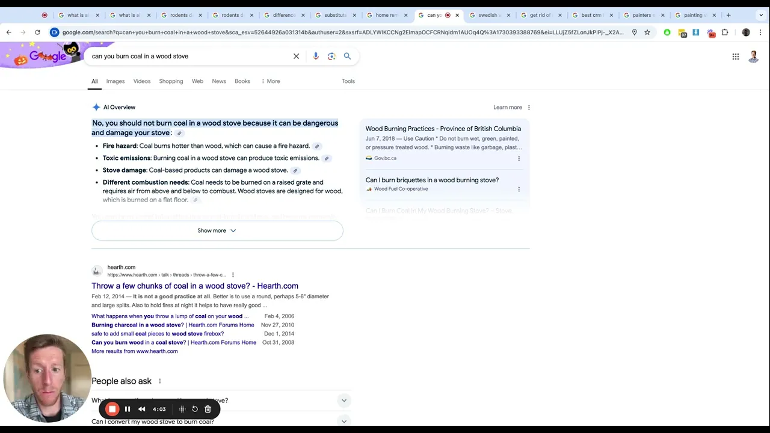Open a new browser tab

point(728,15)
